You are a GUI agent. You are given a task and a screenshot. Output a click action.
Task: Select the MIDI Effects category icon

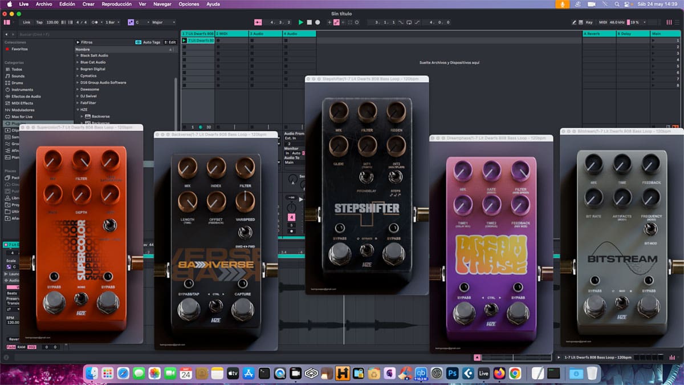(x=7, y=103)
